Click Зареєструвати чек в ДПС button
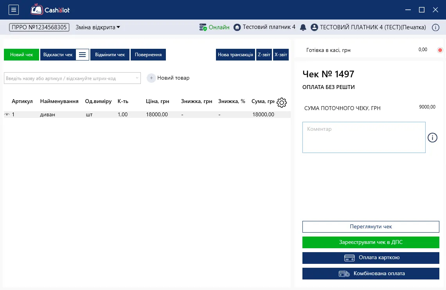The height and width of the screenshot is (290, 446). point(370,242)
